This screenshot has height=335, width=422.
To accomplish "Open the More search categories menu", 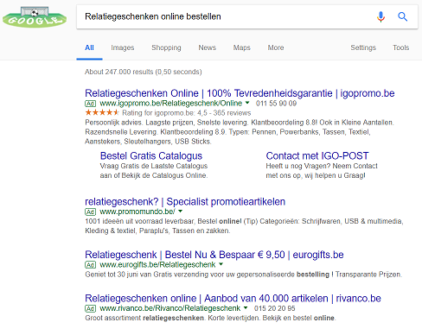I will (x=276, y=47).
